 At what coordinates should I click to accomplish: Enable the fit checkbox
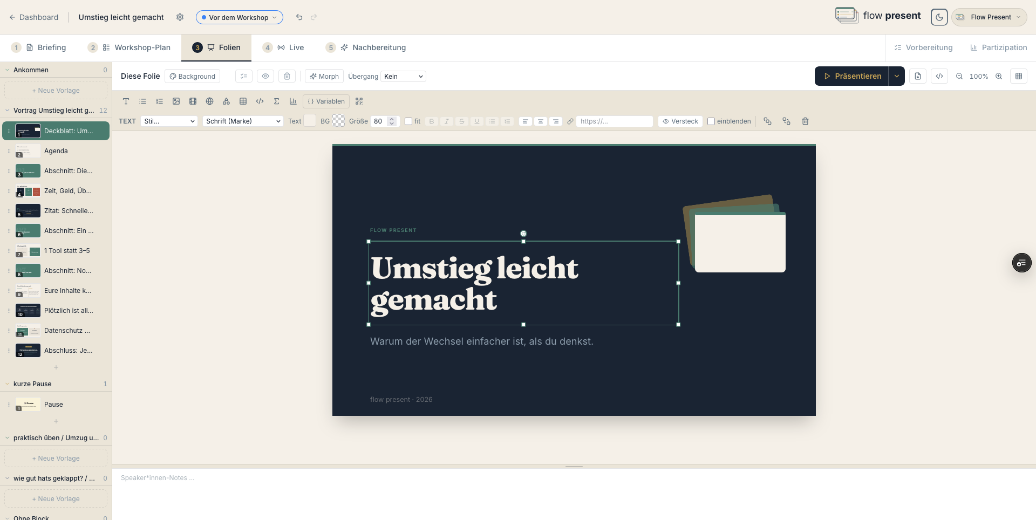point(408,121)
